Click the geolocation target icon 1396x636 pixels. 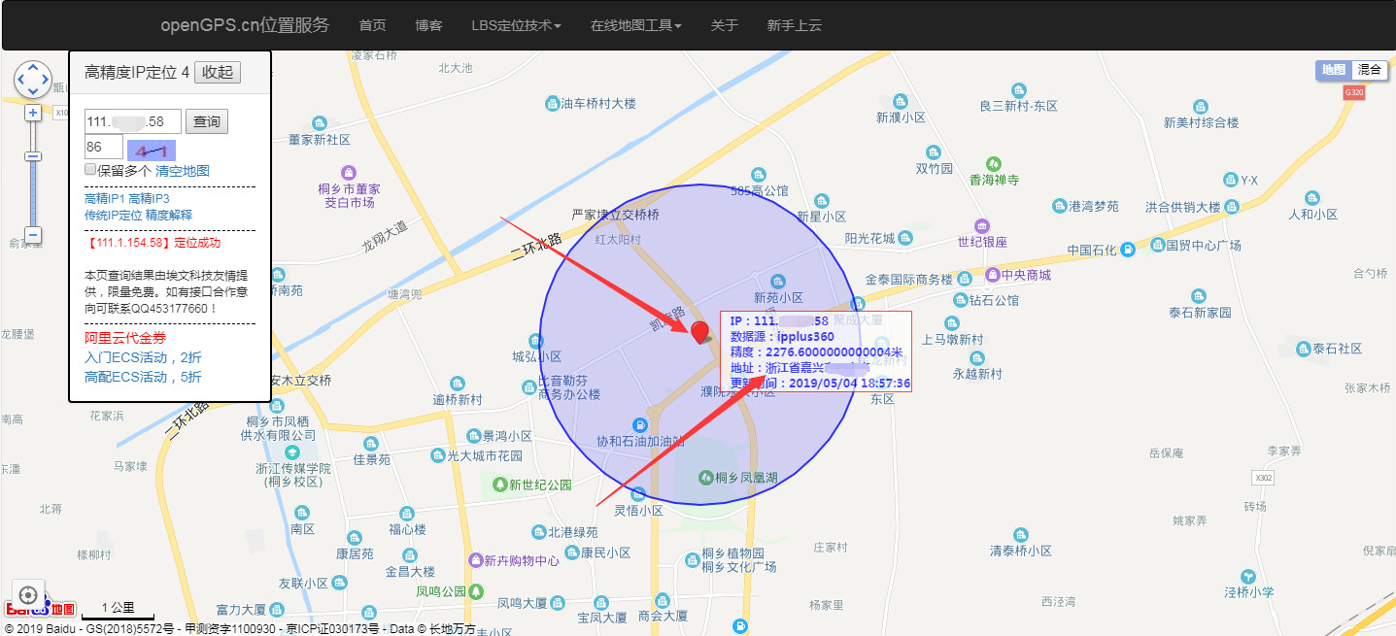click(28, 594)
